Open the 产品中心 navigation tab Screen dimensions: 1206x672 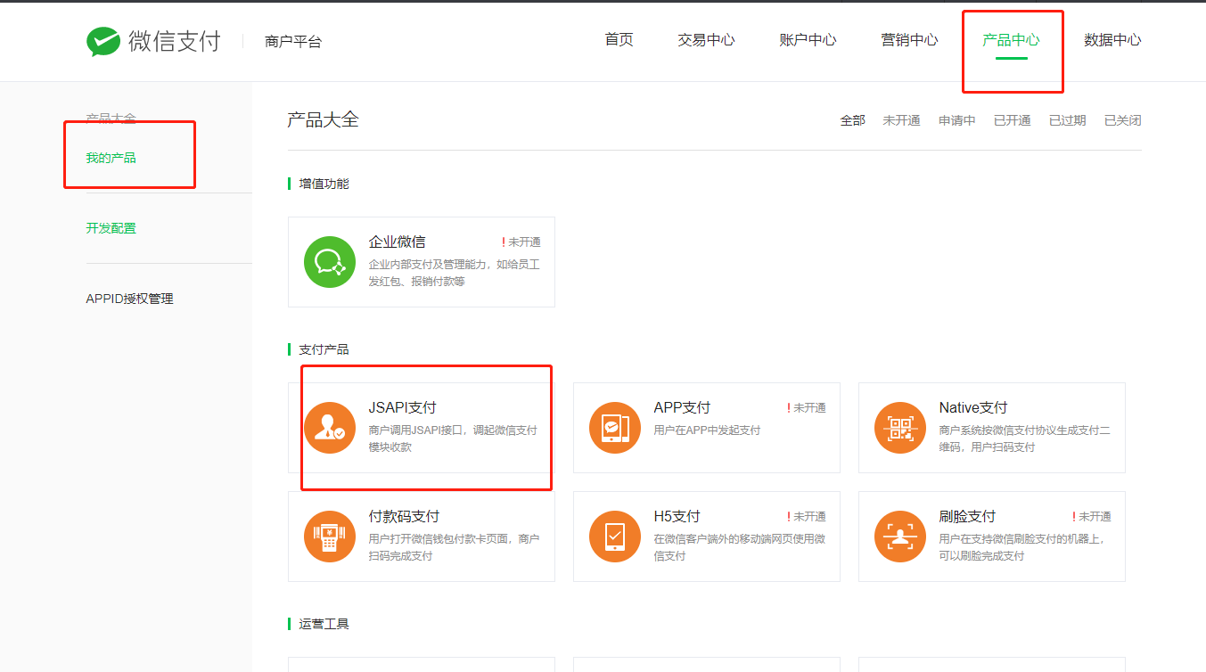point(1011,39)
